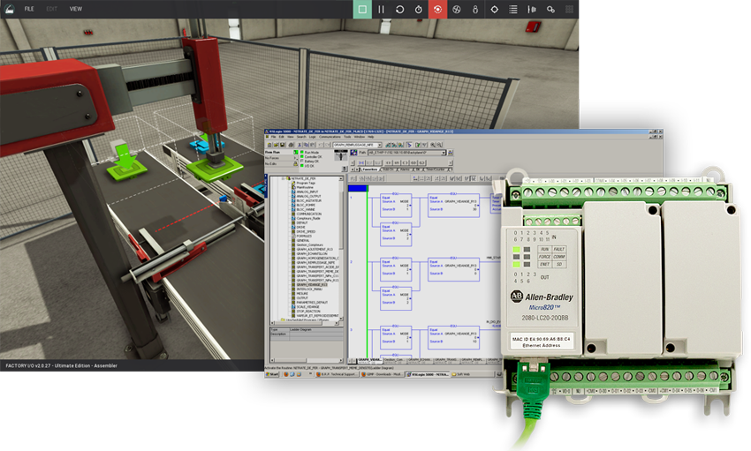751x451 pixels.
Task: Click the Windows Start button
Action: click(x=272, y=374)
